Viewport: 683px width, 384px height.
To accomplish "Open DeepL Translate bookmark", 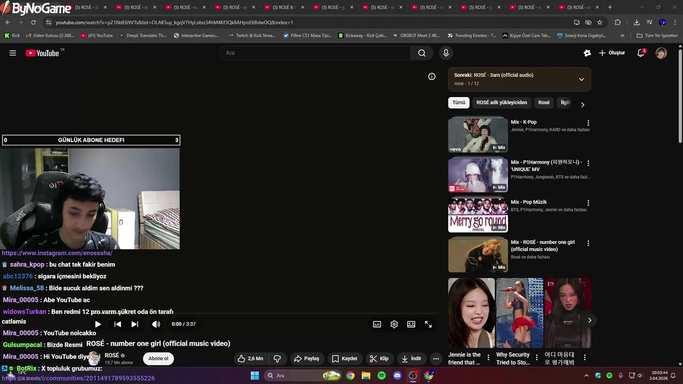I will (x=142, y=36).
